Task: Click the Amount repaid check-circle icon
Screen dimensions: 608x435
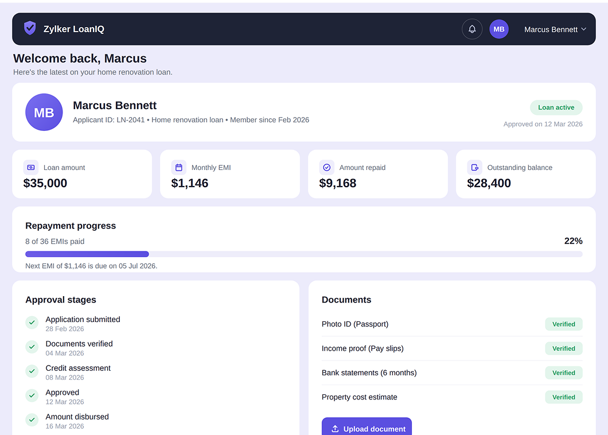Action: point(327,167)
